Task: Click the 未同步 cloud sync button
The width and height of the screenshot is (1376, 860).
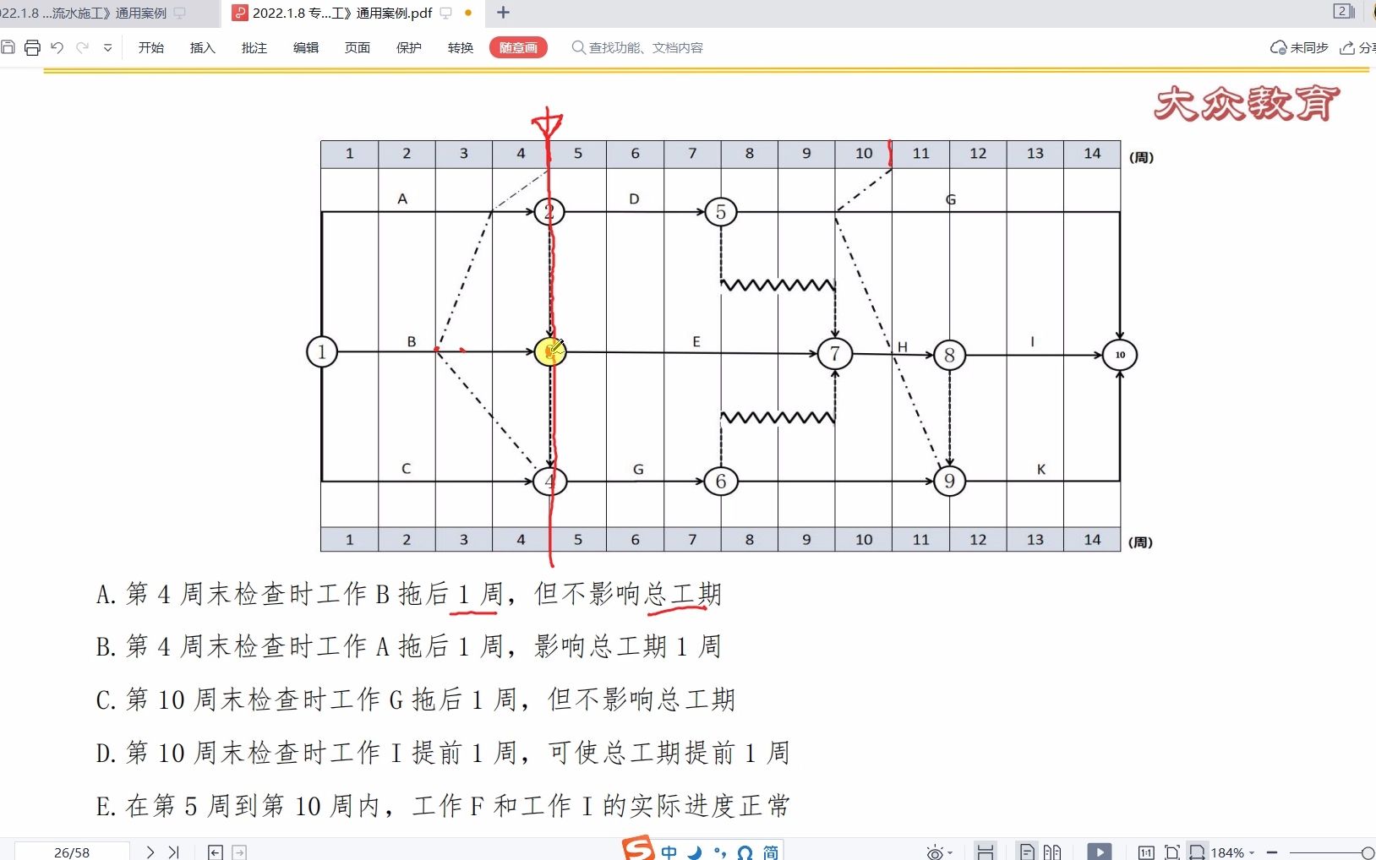Action: pyautogui.click(x=1300, y=48)
